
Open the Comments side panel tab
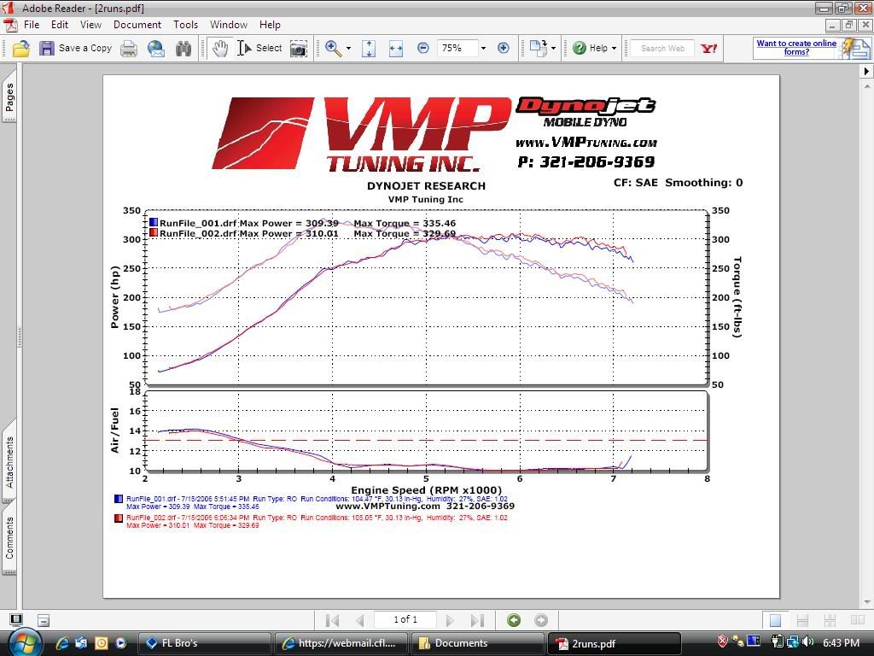coord(9,538)
